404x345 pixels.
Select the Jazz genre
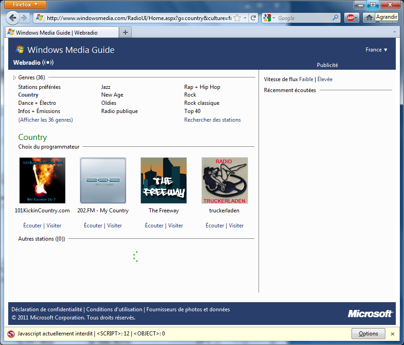click(x=105, y=87)
